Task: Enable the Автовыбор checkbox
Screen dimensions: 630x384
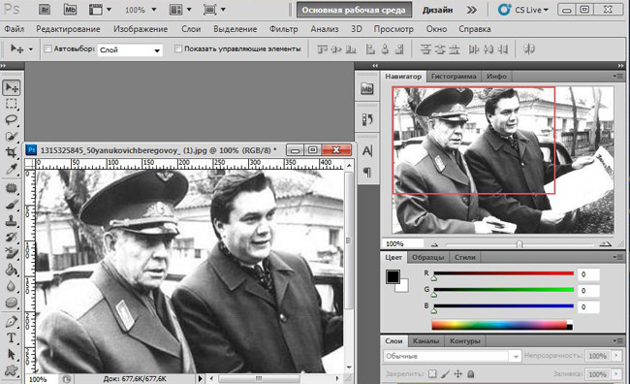Action: point(47,48)
